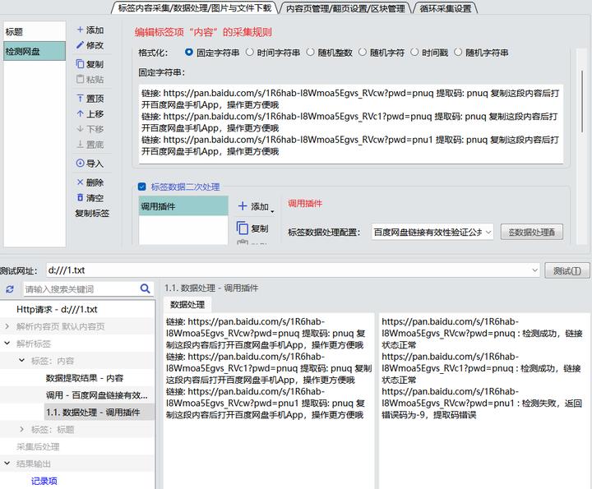This screenshot has width=592, height=489.
Task: Click red 调用插件 heading text
Action: point(305,203)
